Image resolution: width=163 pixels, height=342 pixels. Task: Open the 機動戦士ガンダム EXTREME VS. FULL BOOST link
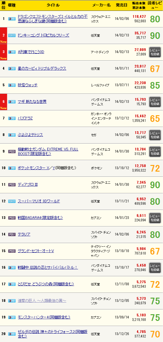click(x=48, y=151)
